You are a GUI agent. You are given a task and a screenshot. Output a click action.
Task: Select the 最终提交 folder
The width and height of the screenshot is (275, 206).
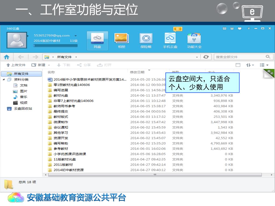[58, 111]
